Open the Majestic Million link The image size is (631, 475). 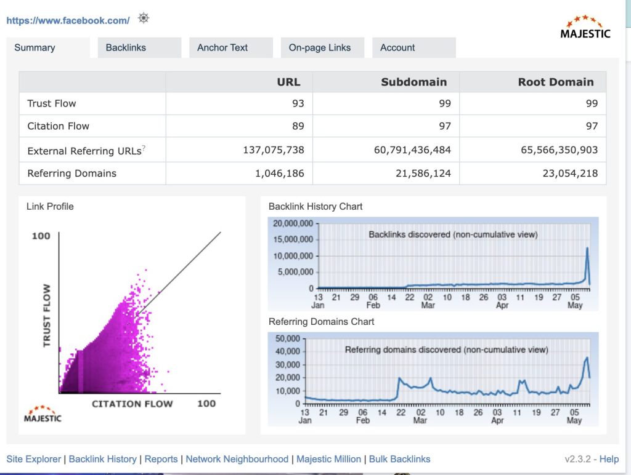pyautogui.click(x=329, y=459)
